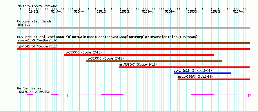Click the 52520k ruler tick label
The image size is (258, 111).
125,12
